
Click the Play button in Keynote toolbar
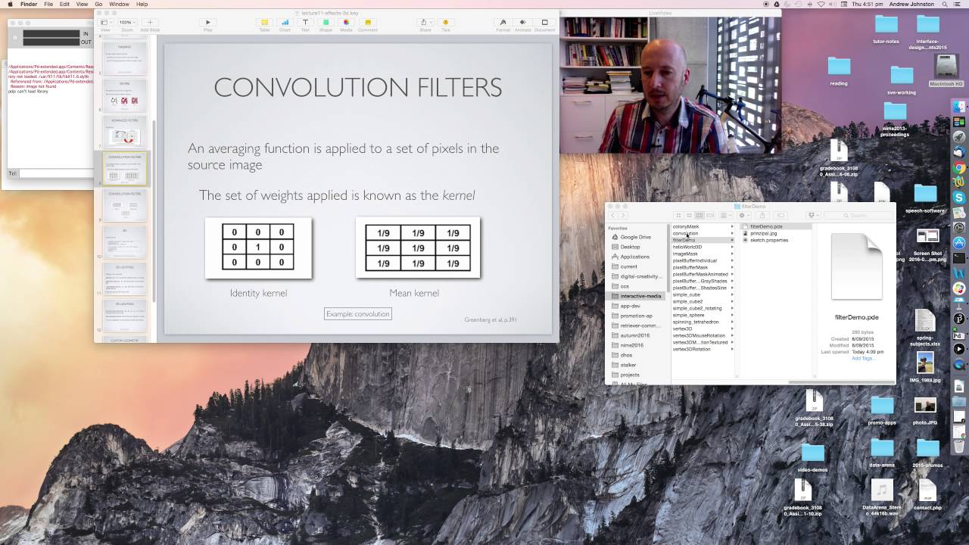(207, 24)
